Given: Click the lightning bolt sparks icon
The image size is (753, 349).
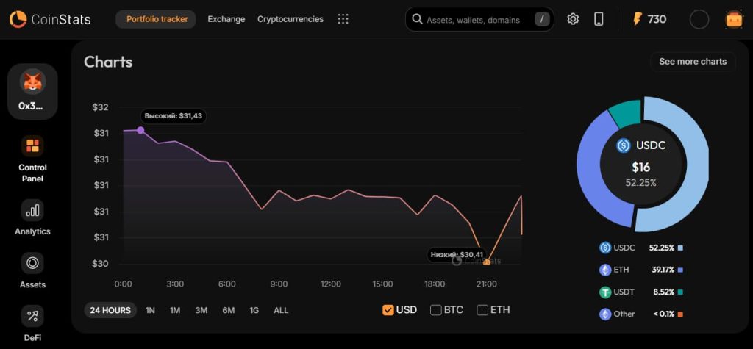Looking at the screenshot, I should 638,19.
